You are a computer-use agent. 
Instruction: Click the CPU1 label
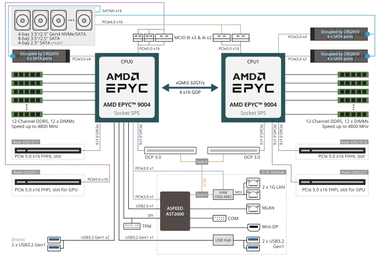tap(253, 61)
